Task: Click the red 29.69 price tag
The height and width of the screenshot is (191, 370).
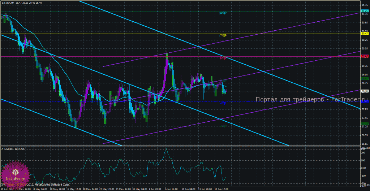Action: point(365,56)
